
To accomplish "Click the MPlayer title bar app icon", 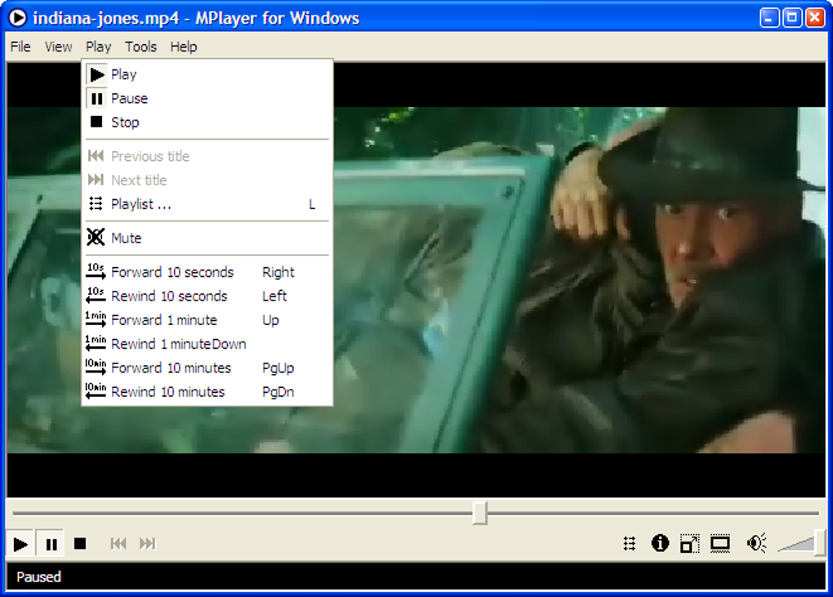I will pyautogui.click(x=17, y=17).
